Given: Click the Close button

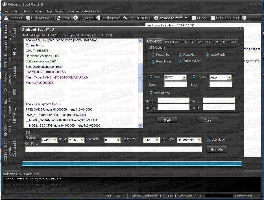Looking at the screenshot, I should (x=208, y=120).
